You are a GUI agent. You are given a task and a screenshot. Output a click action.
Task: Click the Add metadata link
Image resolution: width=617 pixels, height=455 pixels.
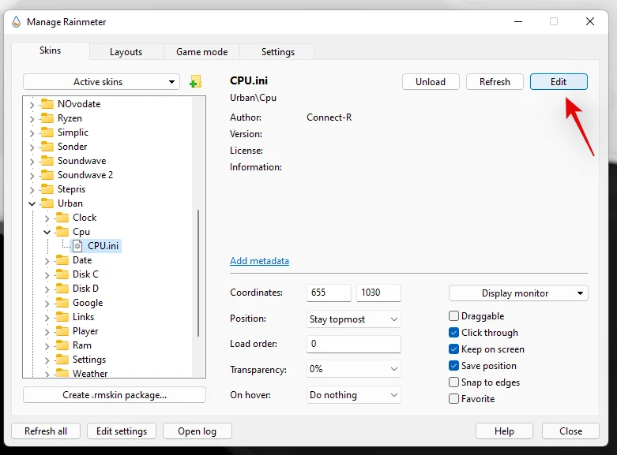pos(259,261)
